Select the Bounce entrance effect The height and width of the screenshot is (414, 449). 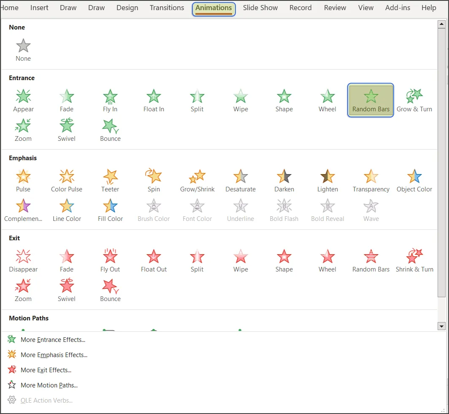(110, 130)
